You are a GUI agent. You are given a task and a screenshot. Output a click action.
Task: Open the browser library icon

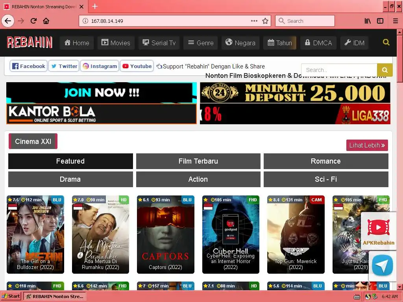[x=368, y=21]
